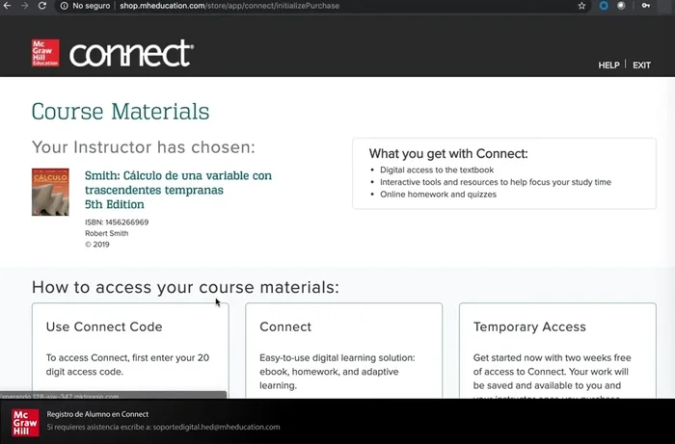
Task: Select the Connect purchase option card
Action: tap(343, 352)
